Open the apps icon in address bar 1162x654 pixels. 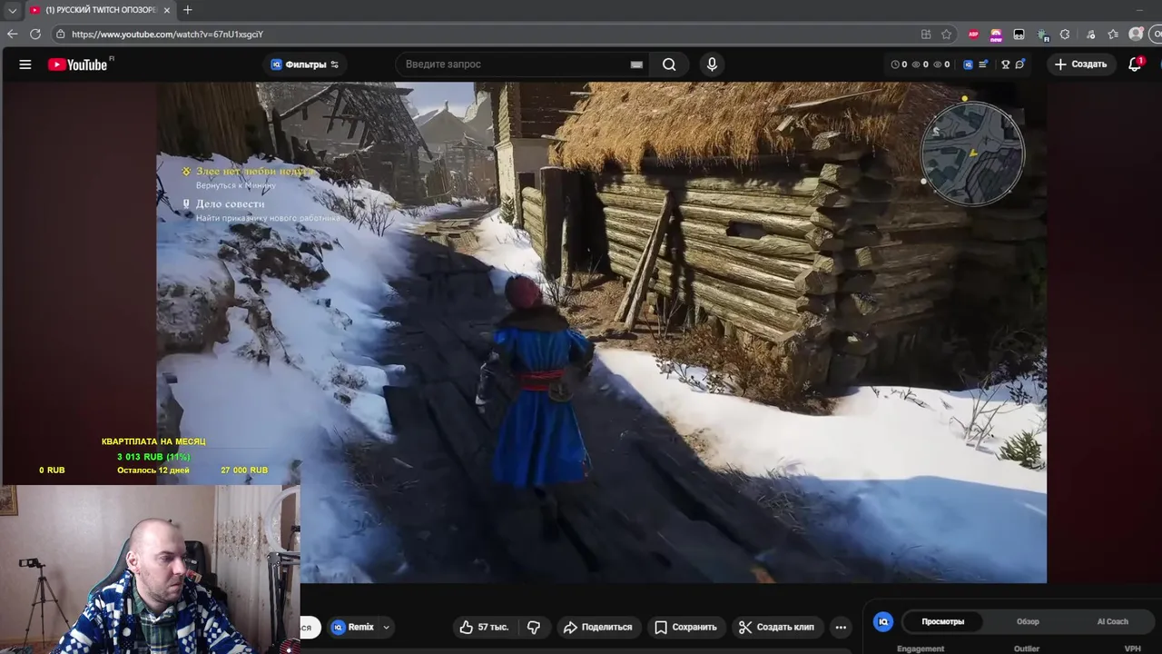[x=926, y=35]
